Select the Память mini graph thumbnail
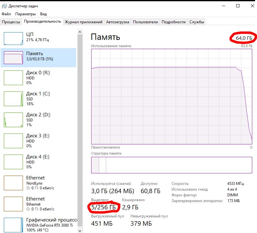The height and width of the screenshot is (233, 257). point(13,58)
